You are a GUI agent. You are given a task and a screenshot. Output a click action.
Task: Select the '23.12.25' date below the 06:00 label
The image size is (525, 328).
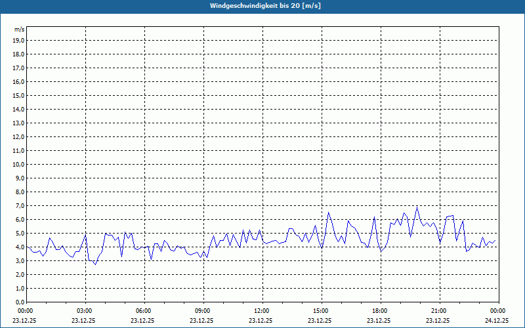[142, 320]
